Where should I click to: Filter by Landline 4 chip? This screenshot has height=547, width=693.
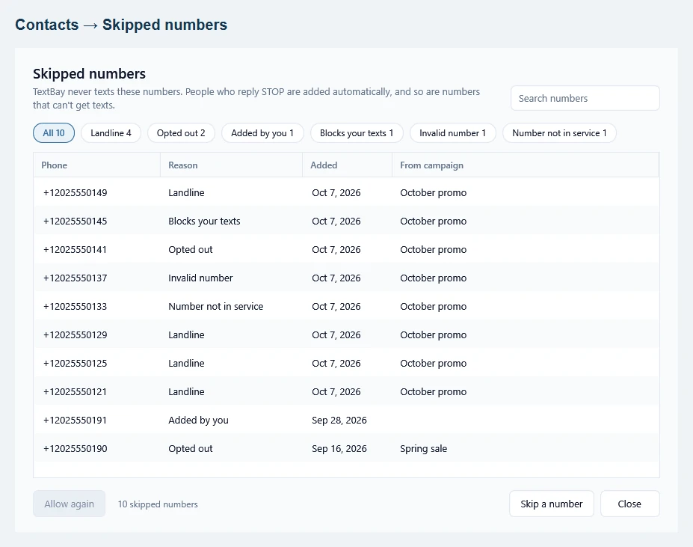(111, 132)
